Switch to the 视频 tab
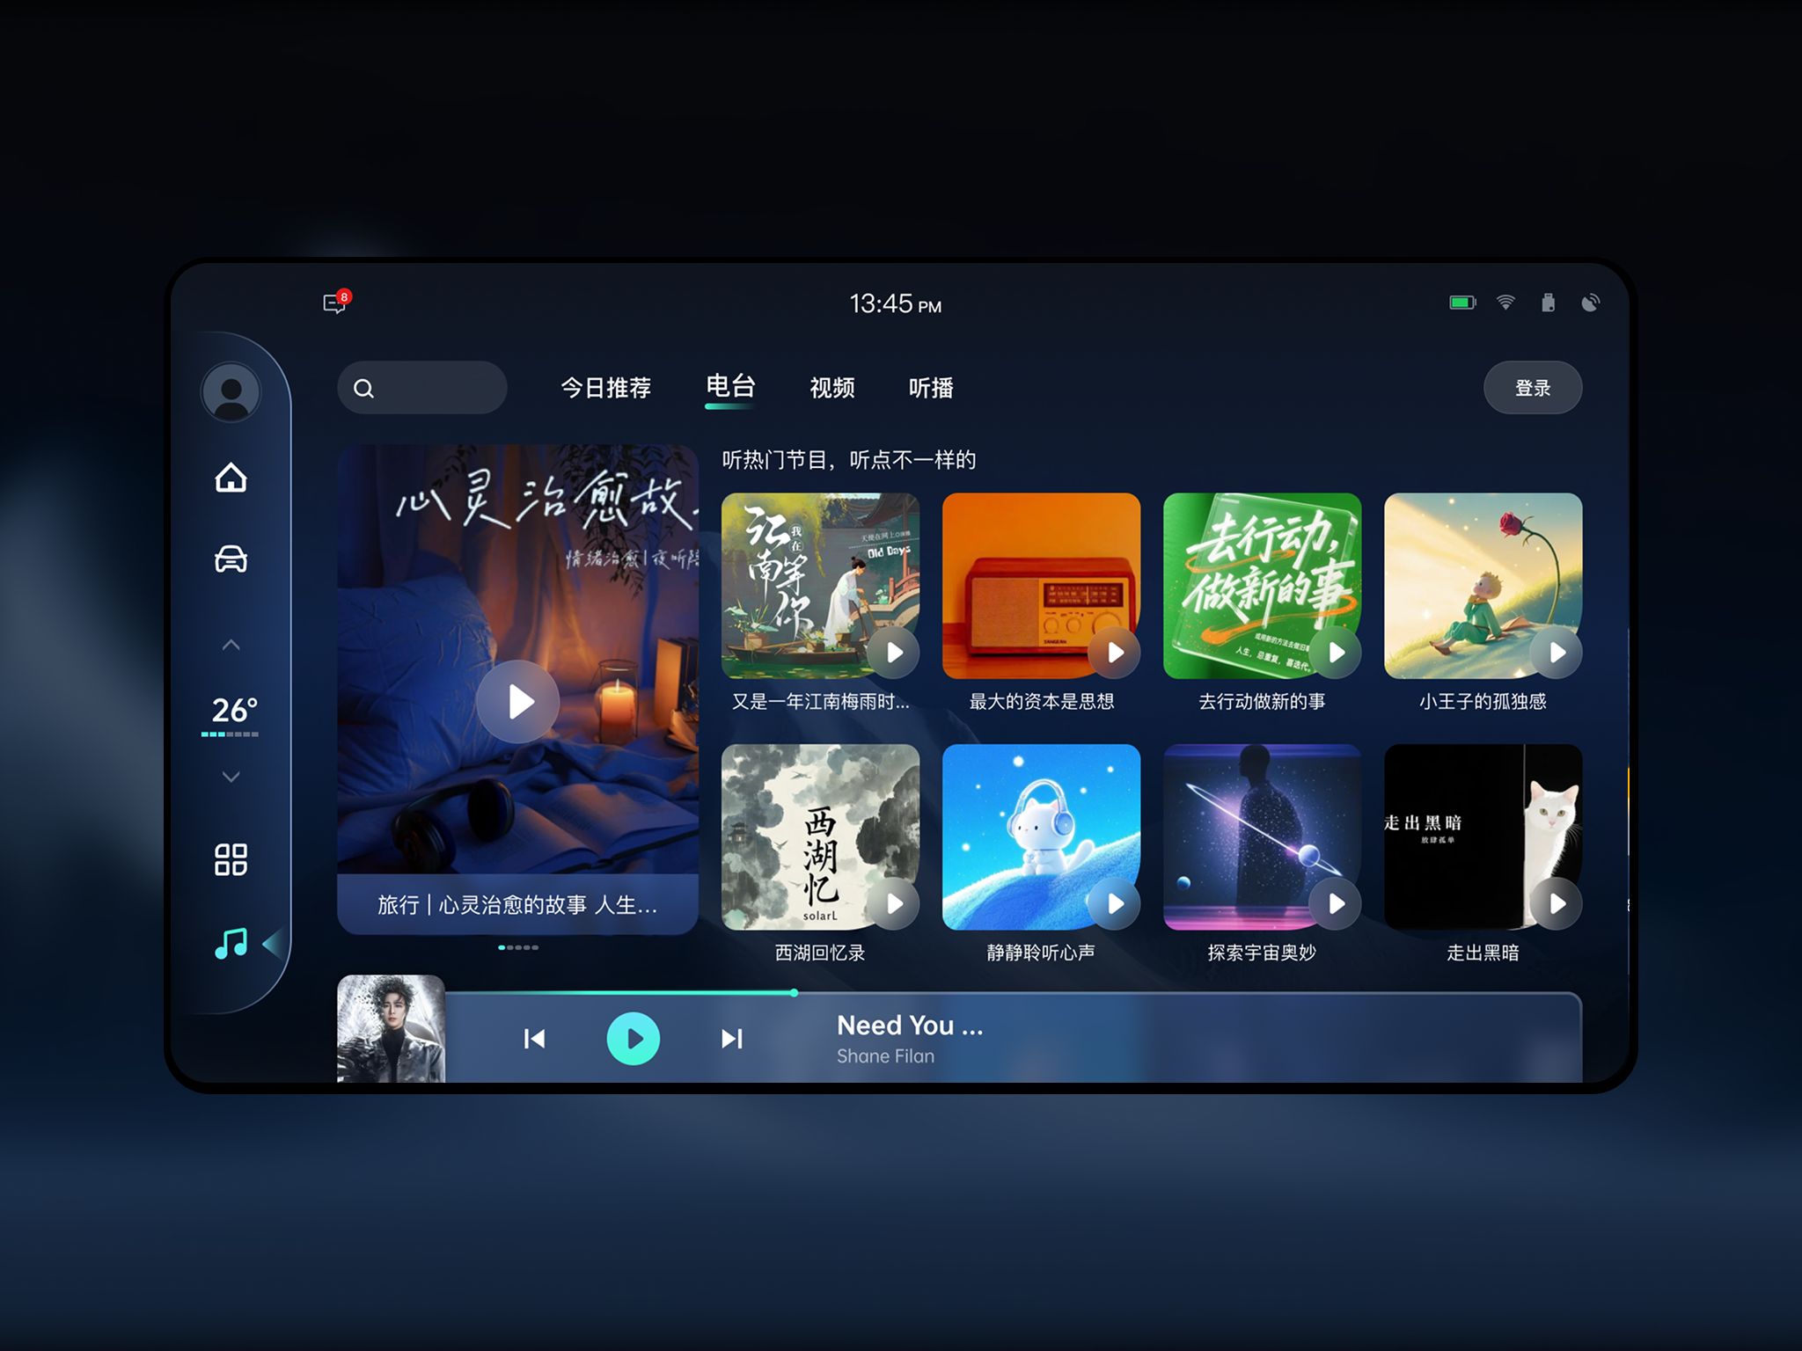 [x=831, y=388]
